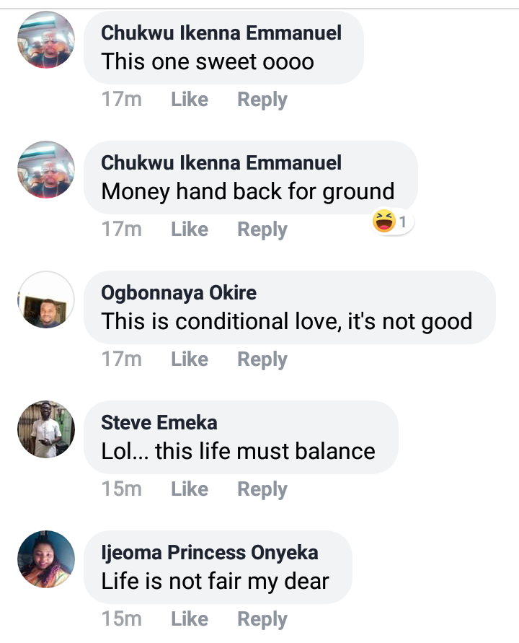519x643 pixels.
Task: Like Ogbonnaya Okire's conditional love comment
Action: click(x=190, y=359)
